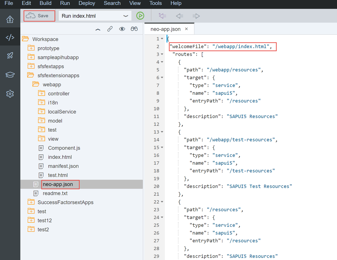Open the Edit menu
The image size is (337, 260).
point(26,3)
